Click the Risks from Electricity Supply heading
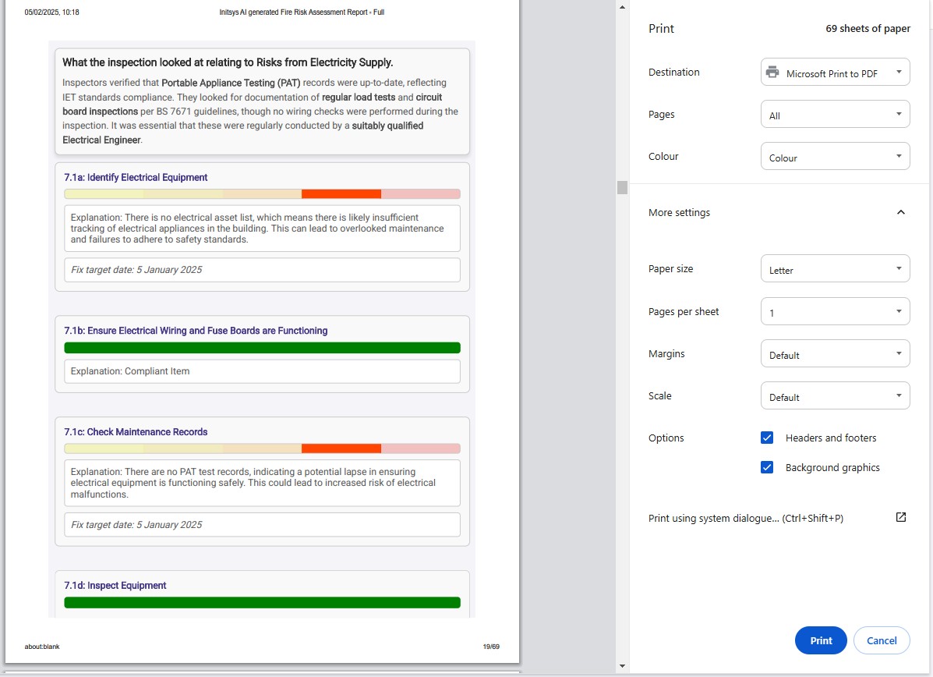Image resolution: width=933 pixels, height=677 pixels. click(228, 62)
